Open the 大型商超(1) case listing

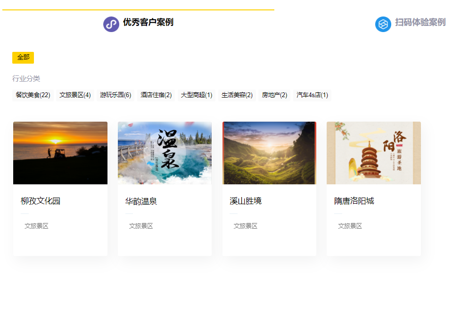[x=196, y=94]
